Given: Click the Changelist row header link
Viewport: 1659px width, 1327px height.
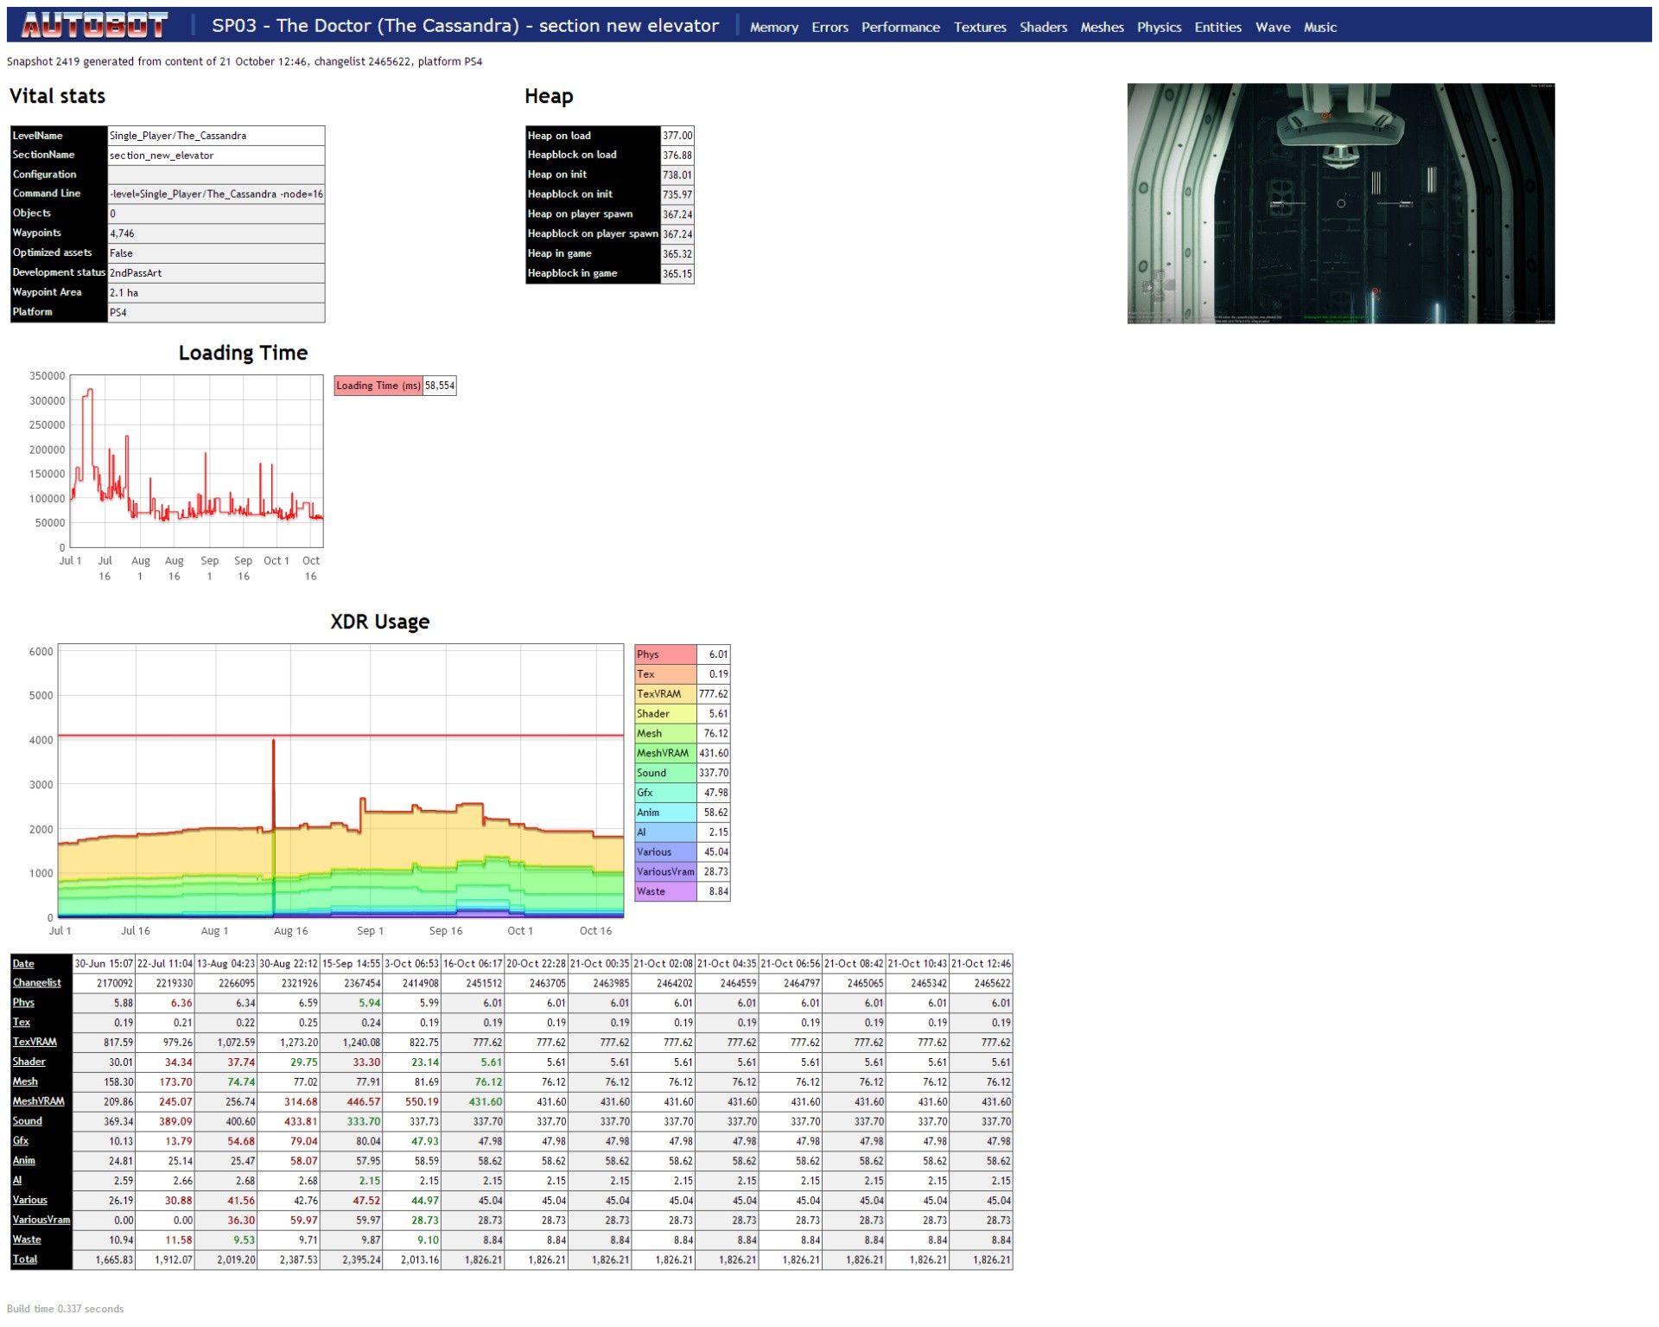Looking at the screenshot, I should tap(36, 983).
